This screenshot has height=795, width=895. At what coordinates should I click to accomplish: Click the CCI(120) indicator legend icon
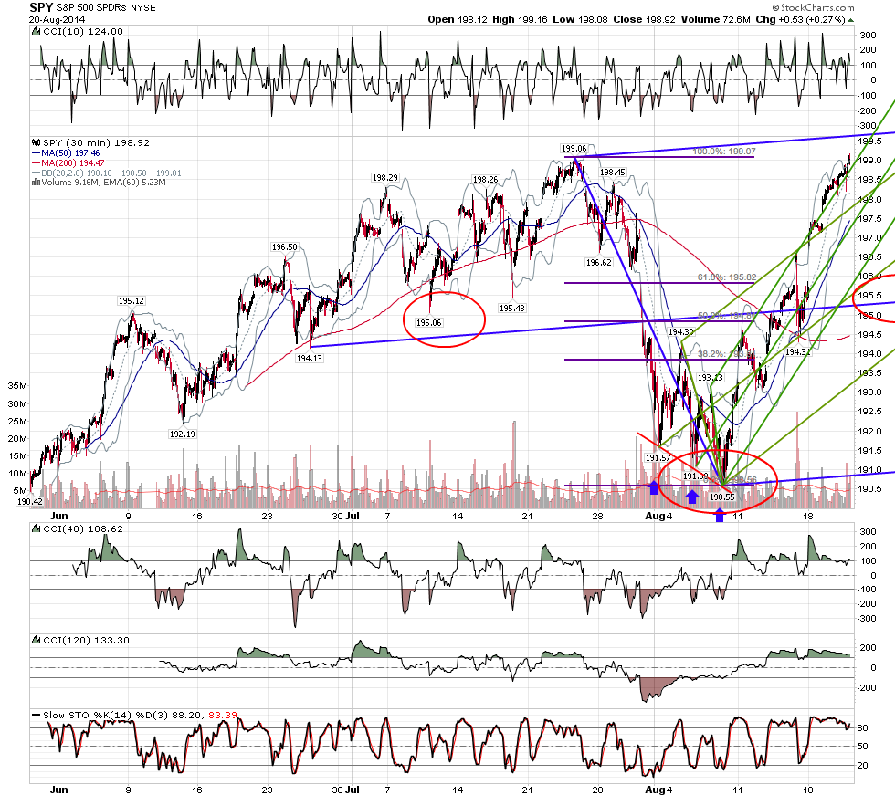pyautogui.click(x=37, y=640)
